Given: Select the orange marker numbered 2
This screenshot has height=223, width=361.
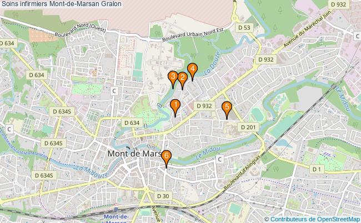Looking at the screenshot, I should (x=182, y=80).
